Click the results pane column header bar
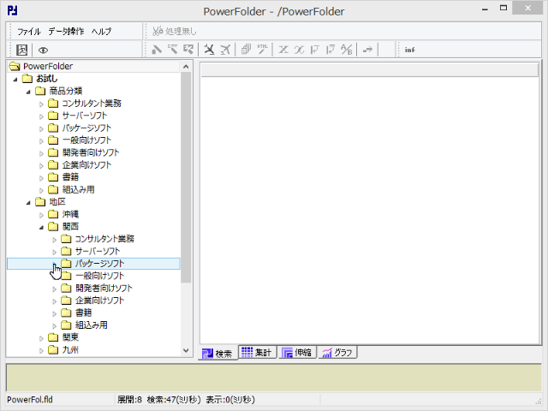This screenshot has width=548, height=411. pos(369,69)
